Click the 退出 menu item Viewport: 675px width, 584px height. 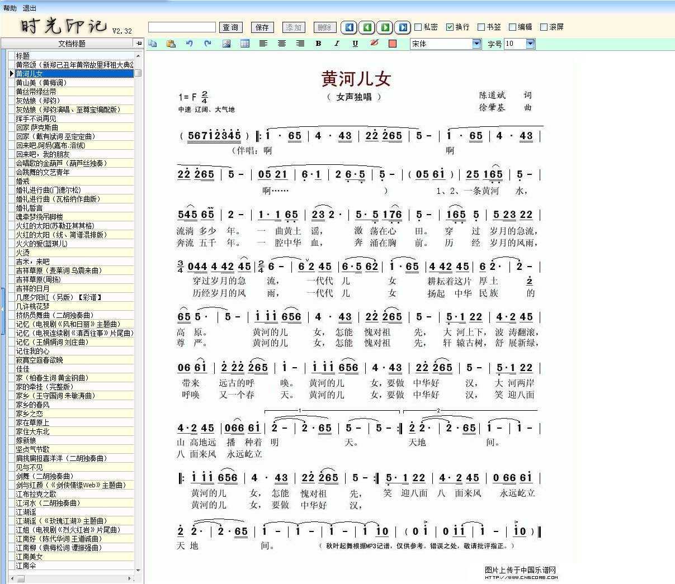click(x=30, y=8)
